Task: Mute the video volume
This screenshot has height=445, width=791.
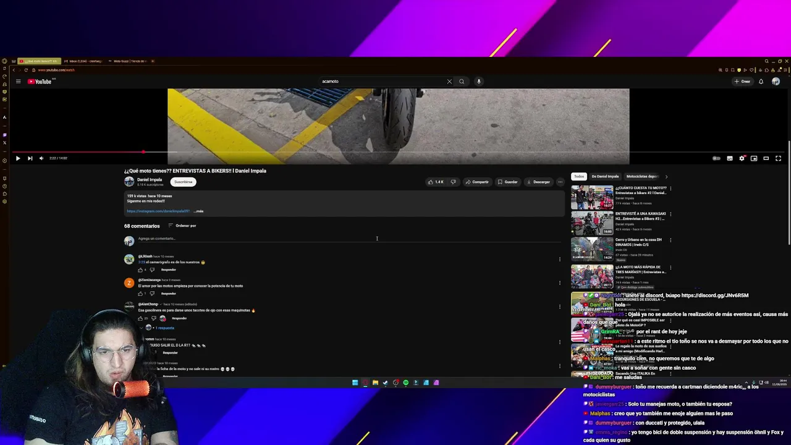Action: (41, 158)
